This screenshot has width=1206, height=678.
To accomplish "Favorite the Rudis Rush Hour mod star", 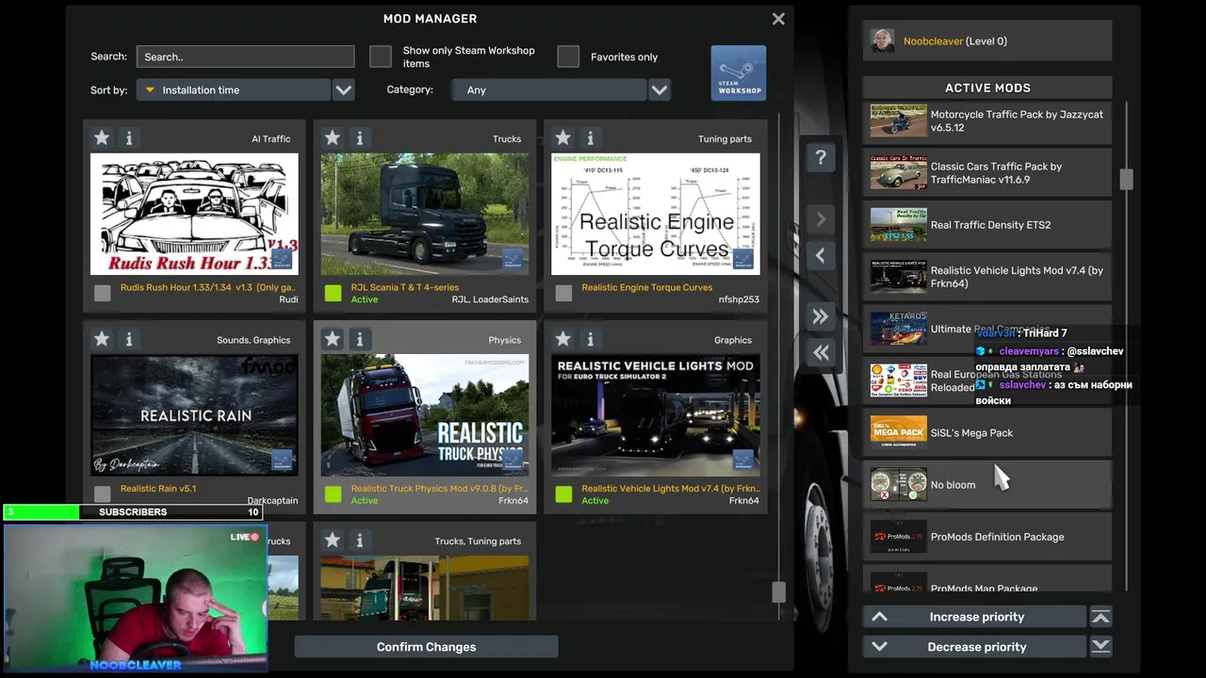I will pos(102,137).
